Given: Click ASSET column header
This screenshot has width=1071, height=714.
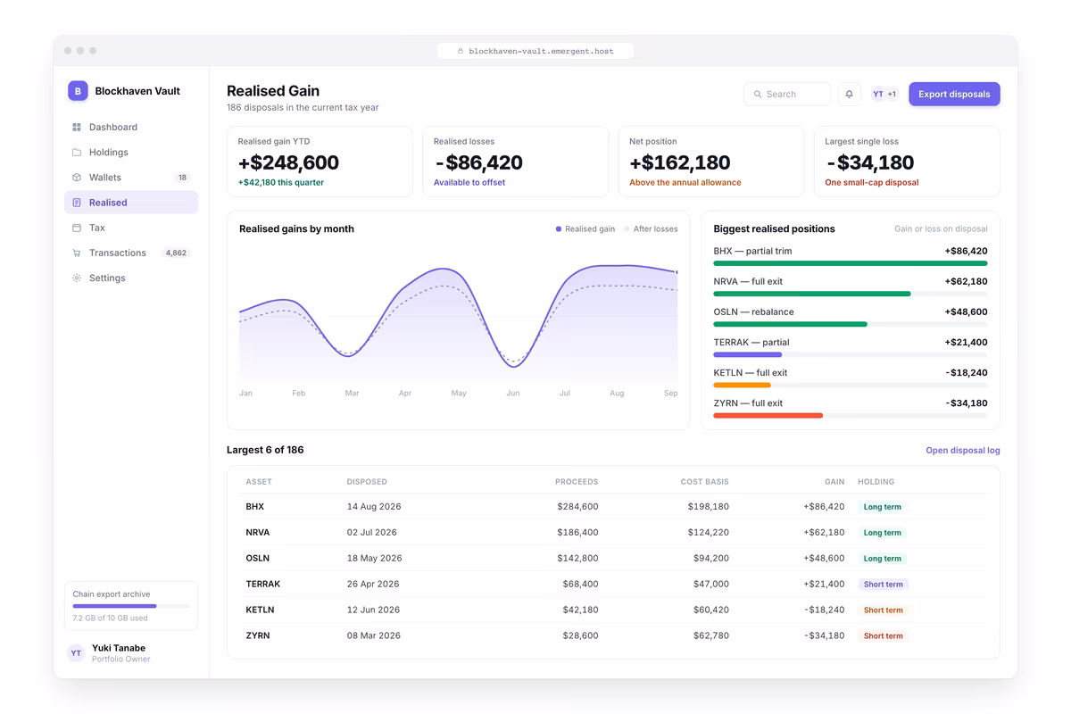Looking at the screenshot, I should point(259,482).
